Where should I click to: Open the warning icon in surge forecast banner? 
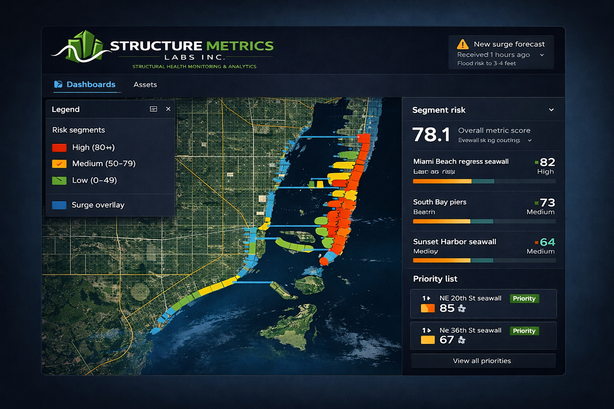pyautogui.click(x=464, y=44)
